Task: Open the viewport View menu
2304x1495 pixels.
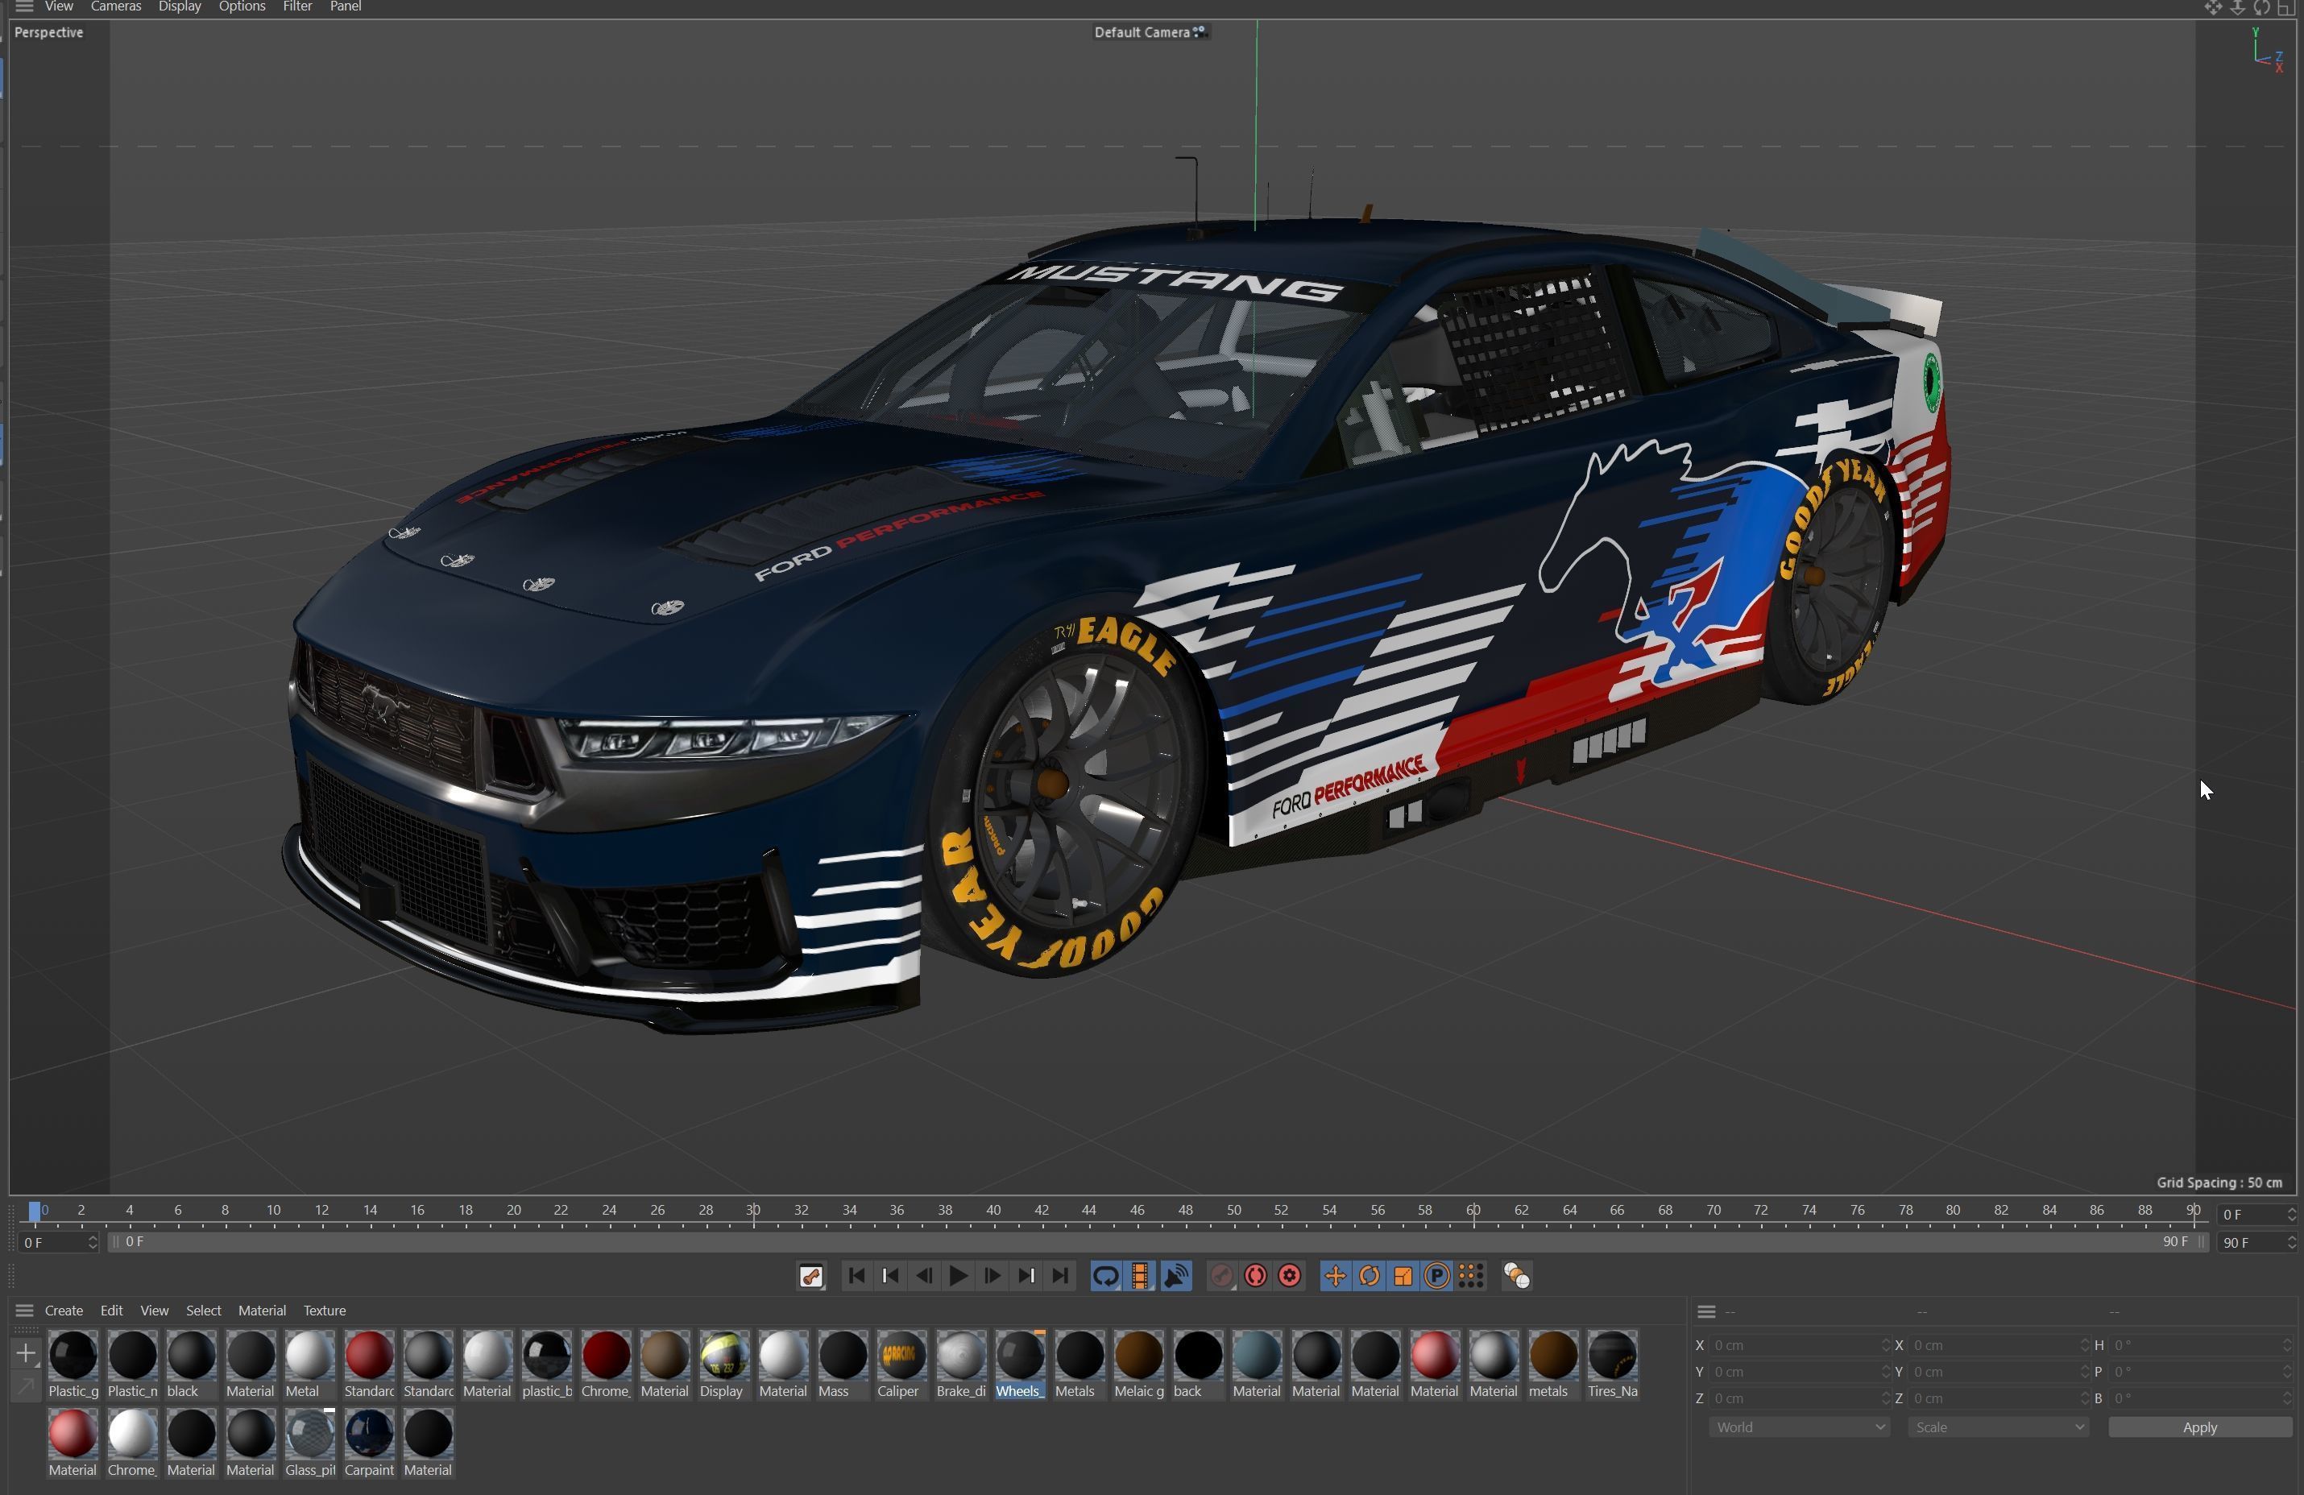Action: pos(59,6)
